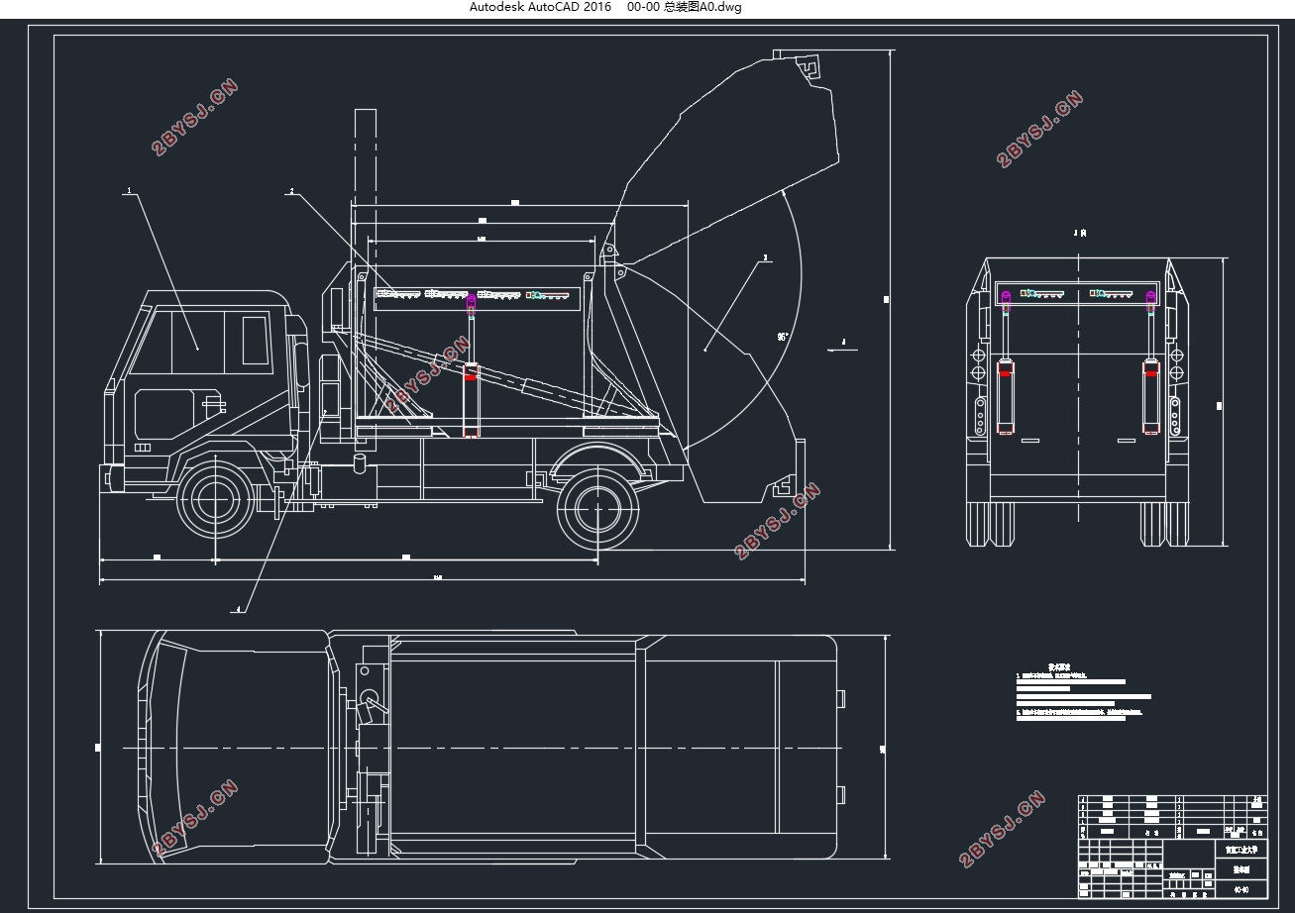The height and width of the screenshot is (913, 1295).
Task: Pick the left dual wheels in rear view
Action: (991, 524)
